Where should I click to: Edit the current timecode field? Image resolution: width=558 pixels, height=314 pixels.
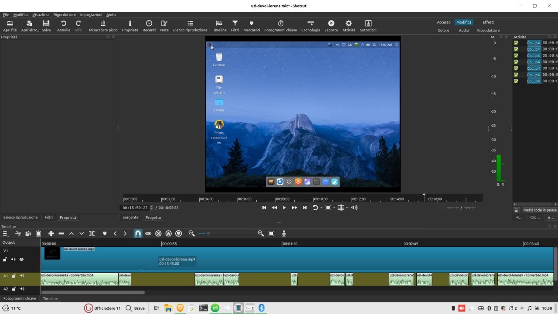pos(135,208)
